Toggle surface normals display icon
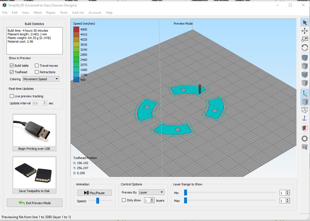310x221 pixels. click(305, 118)
